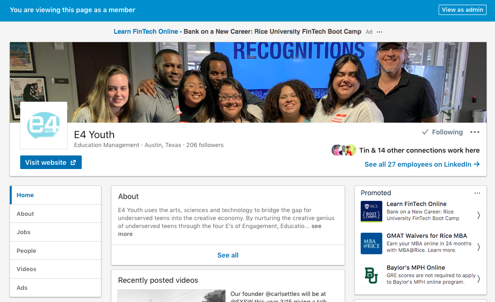Click the Baylor's MPH Online promoted title
This screenshot has width=495, height=302.
click(x=416, y=267)
